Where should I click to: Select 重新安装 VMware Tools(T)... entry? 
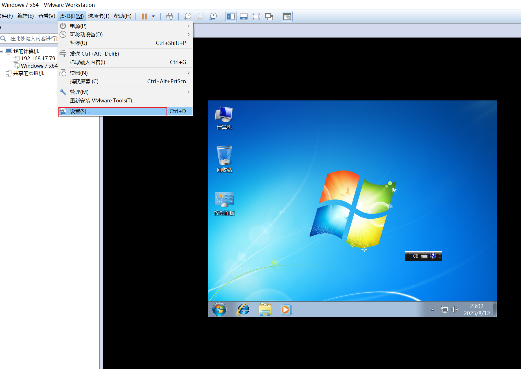coord(126,100)
